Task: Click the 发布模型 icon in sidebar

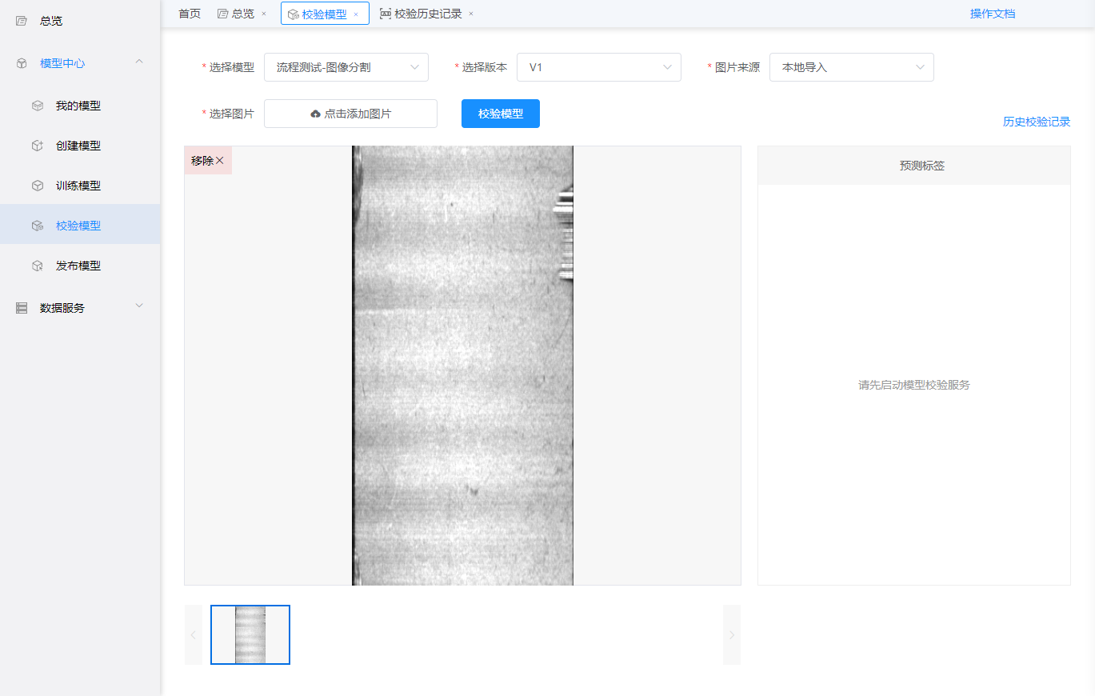Action: tap(38, 266)
